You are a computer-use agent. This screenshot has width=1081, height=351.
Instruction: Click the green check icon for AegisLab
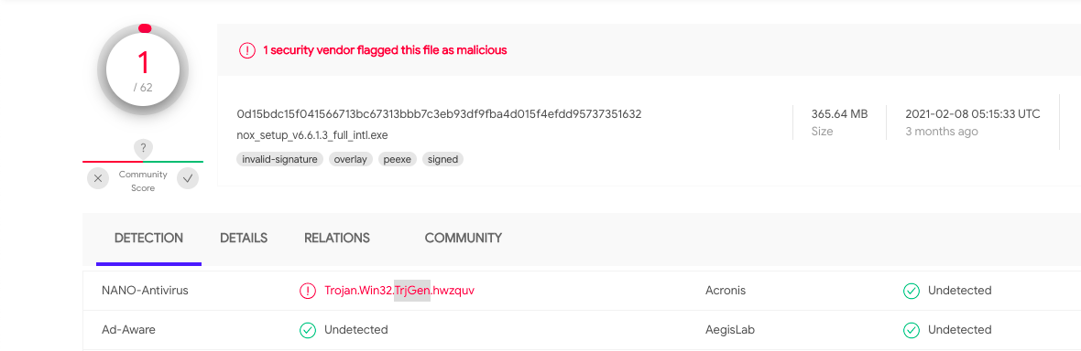click(912, 330)
